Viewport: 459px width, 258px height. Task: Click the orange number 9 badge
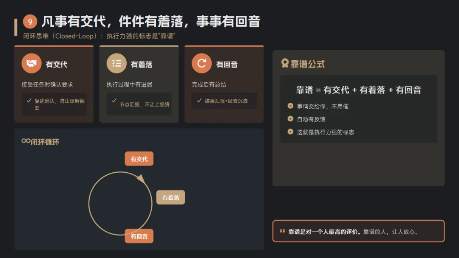(30, 22)
